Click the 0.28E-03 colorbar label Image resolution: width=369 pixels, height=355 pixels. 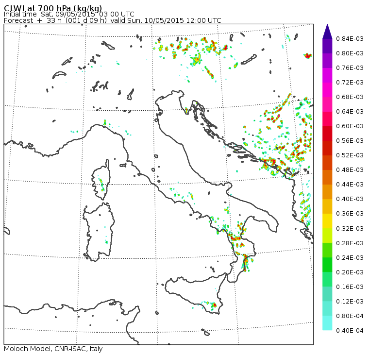pos(350,243)
